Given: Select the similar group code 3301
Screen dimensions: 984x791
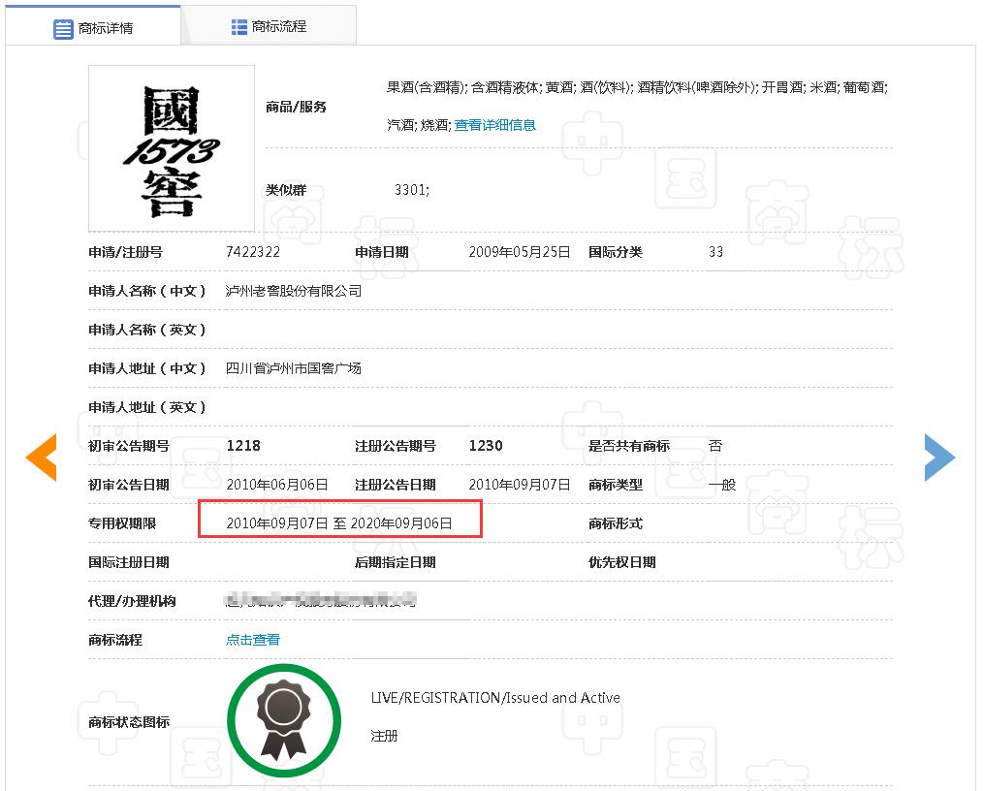Looking at the screenshot, I should click(411, 190).
